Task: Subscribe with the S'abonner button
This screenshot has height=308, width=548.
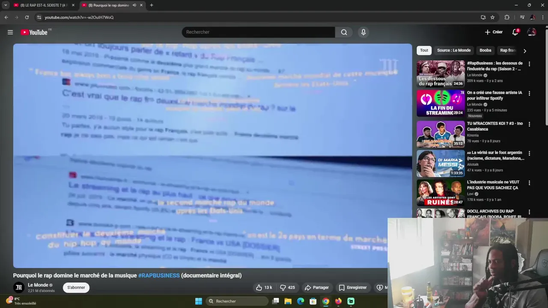Action: 76,287
